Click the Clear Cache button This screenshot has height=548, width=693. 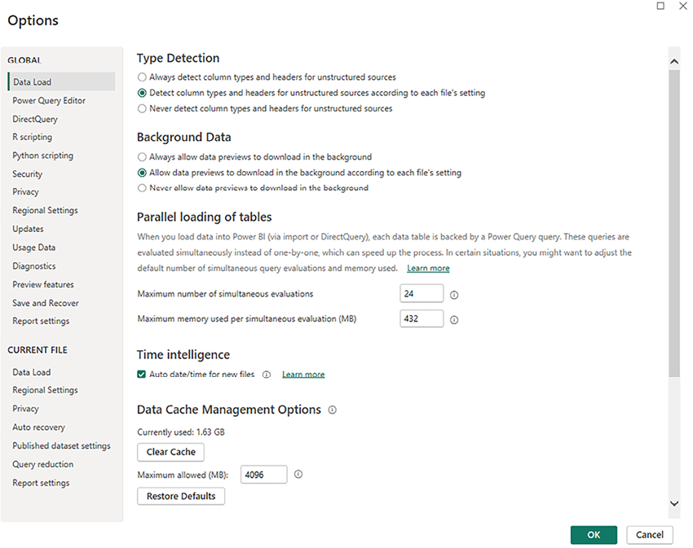[170, 452]
